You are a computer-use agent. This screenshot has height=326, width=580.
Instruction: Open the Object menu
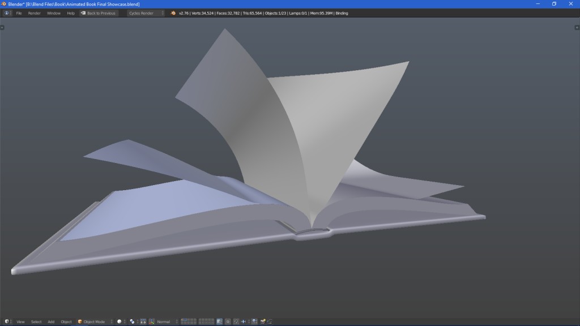click(x=66, y=321)
